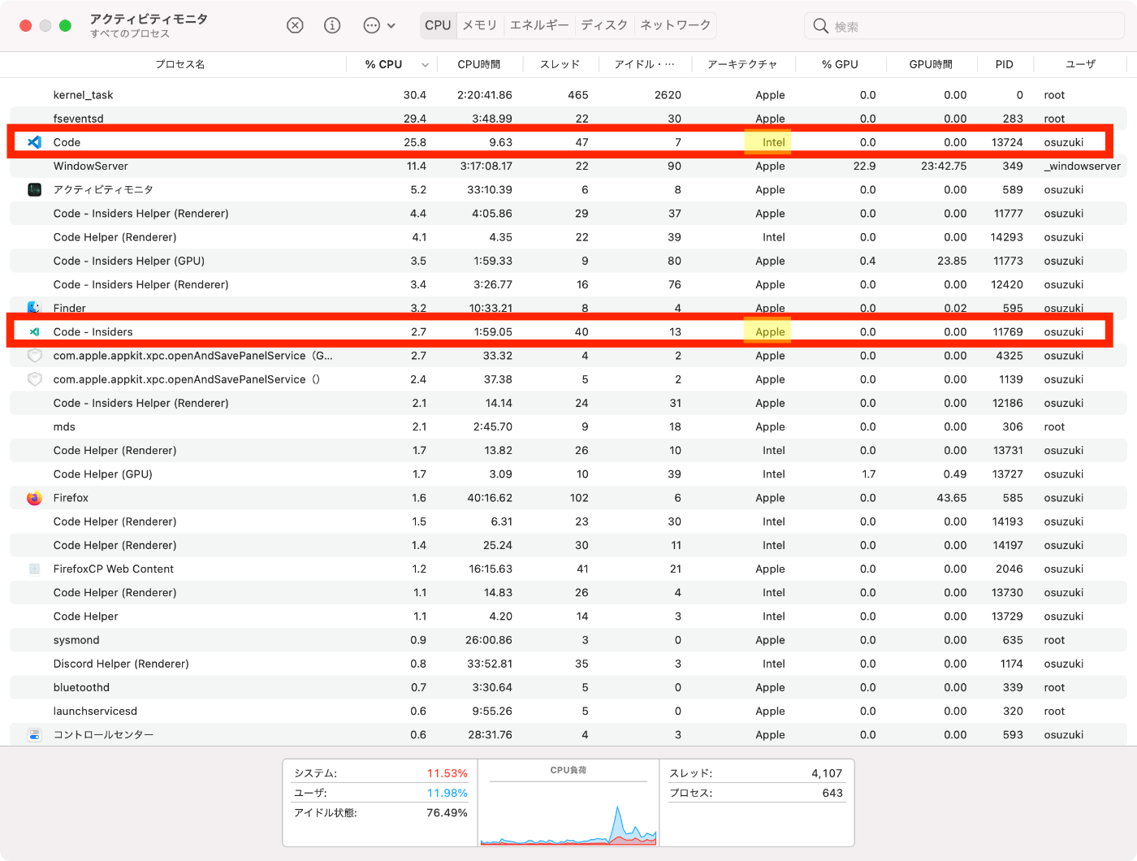This screenshot has height=861, width=1137.
Task: Click in the 検索 search field
Action: (964, 26)
